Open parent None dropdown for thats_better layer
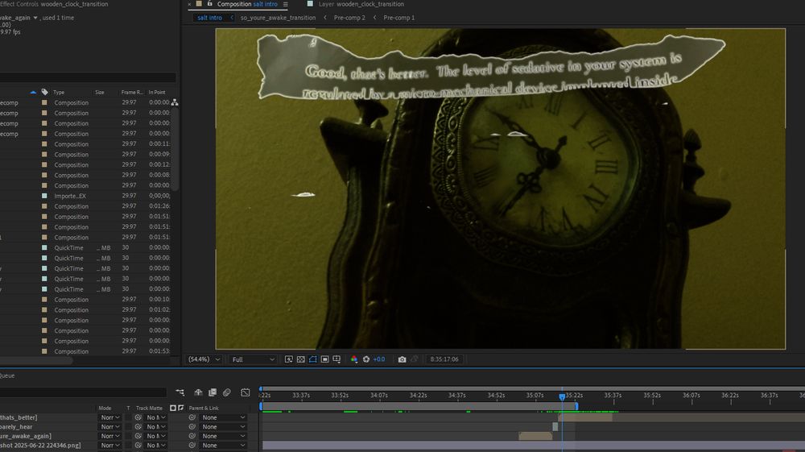The width and height of the screenshot is (805, 452). pyautogui.click(x=223, y=417)
